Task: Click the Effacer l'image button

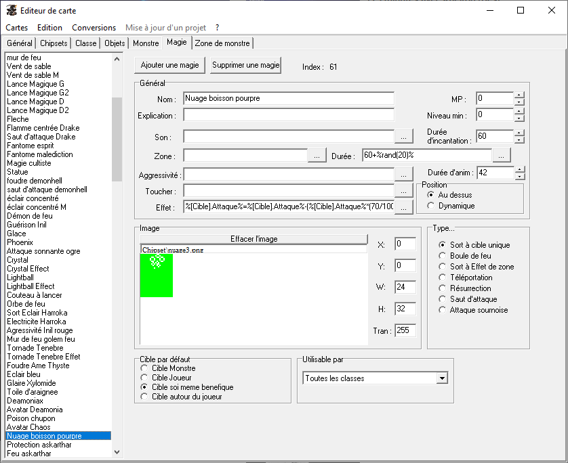Action: 253,239
